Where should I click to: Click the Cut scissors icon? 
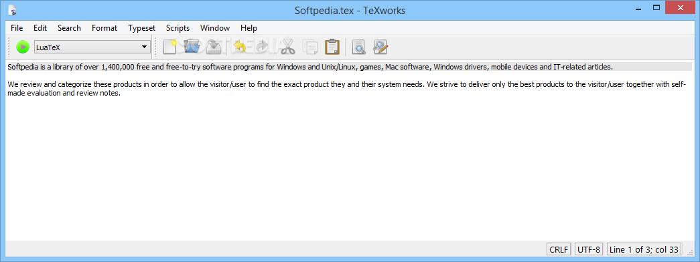pos(288,47)
